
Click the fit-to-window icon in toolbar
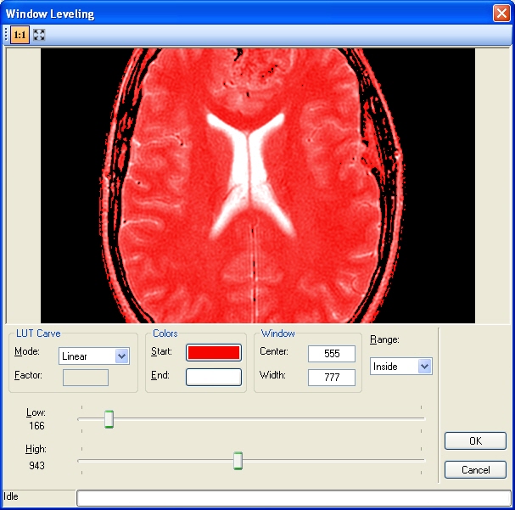39,35
